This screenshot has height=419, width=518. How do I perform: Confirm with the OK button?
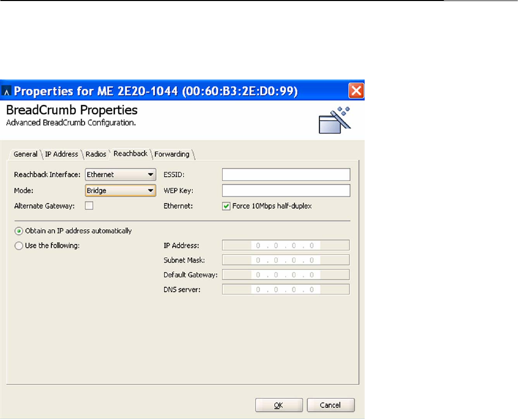coord(279,405)
